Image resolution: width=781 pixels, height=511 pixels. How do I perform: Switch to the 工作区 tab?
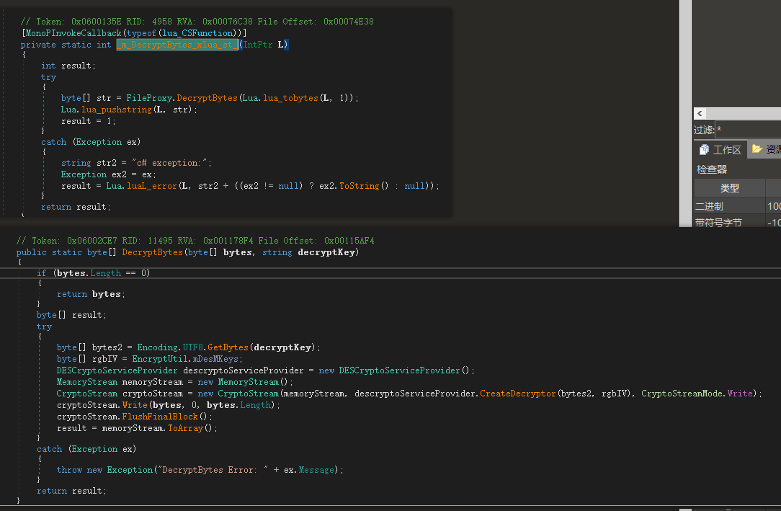click(x=726, y=150)
